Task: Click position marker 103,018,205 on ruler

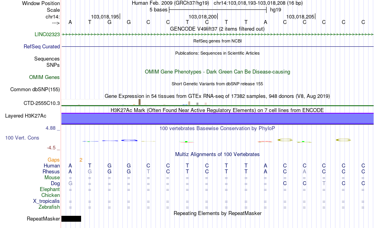Action: tap(300, 17)
